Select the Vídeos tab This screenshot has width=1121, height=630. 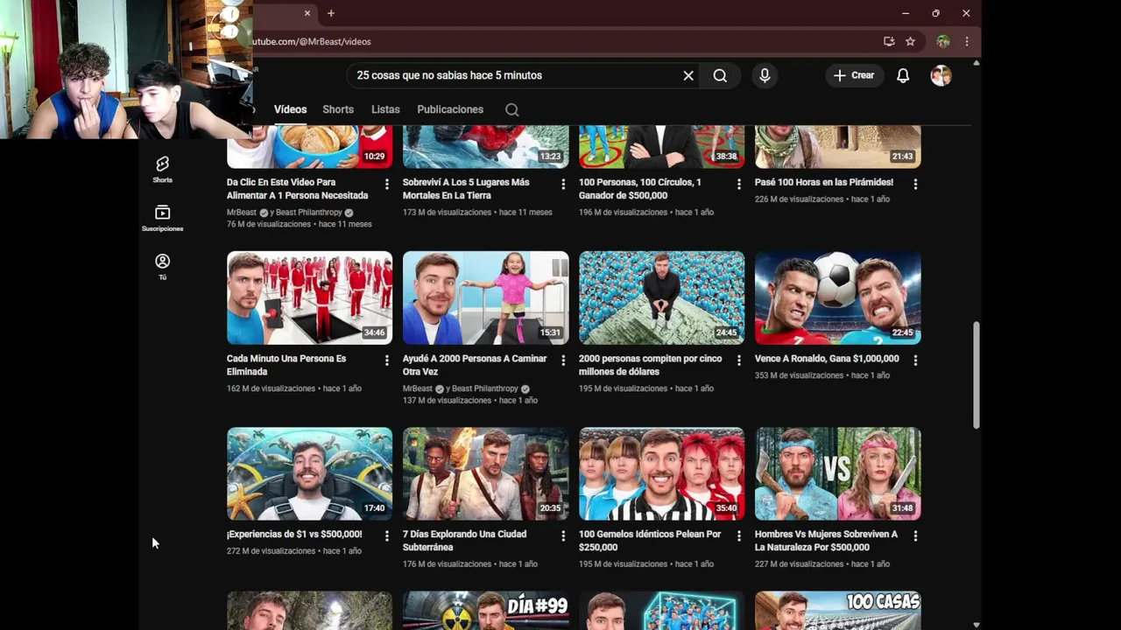click(290, 109)
